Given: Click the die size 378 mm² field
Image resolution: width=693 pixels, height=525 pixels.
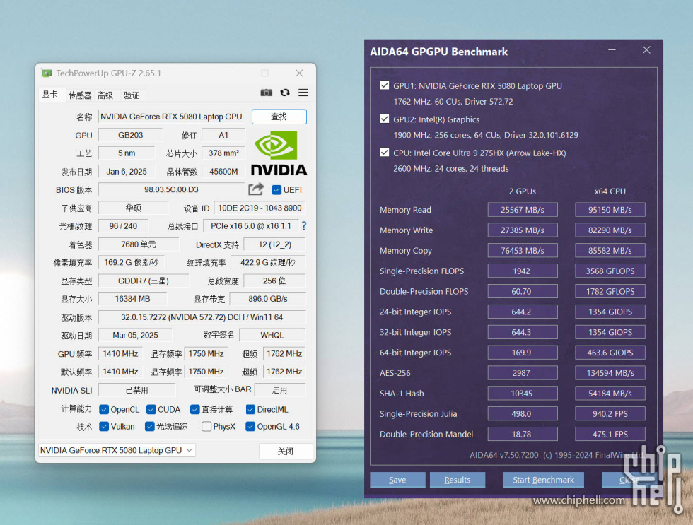Looking at the screenshot, I should click(223, 153).
